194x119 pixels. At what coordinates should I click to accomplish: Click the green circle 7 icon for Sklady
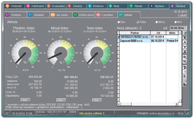[131, 6]
